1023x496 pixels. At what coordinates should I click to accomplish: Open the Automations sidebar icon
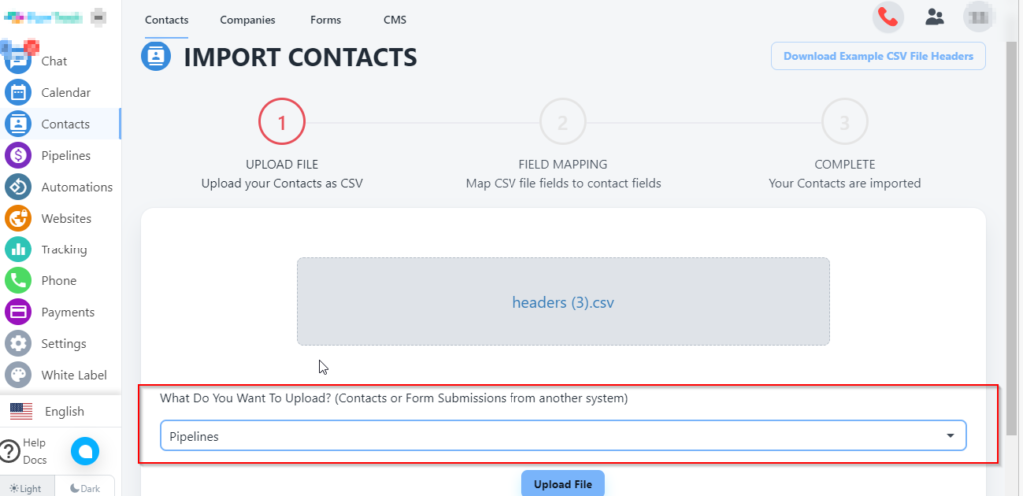pos(19,187)
